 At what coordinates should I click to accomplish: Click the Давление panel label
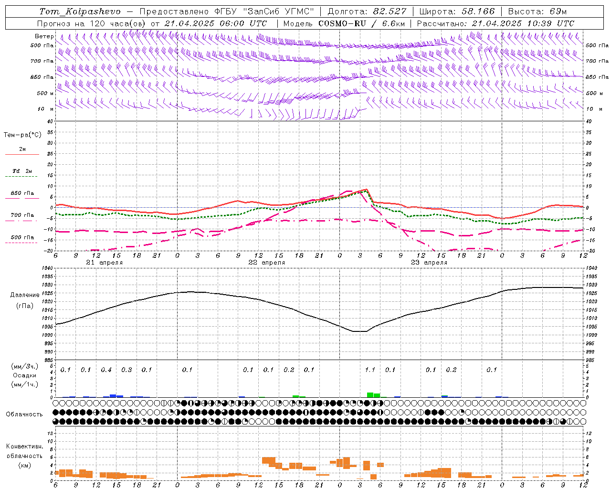point(25,295)
